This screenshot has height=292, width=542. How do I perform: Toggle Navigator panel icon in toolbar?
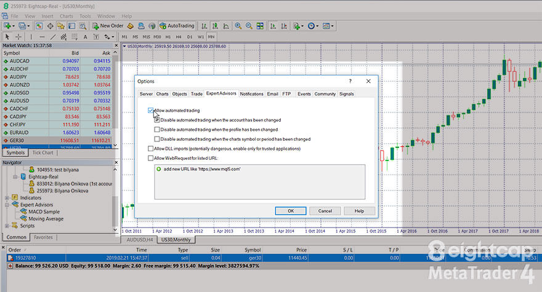click(x=61, y=26)
